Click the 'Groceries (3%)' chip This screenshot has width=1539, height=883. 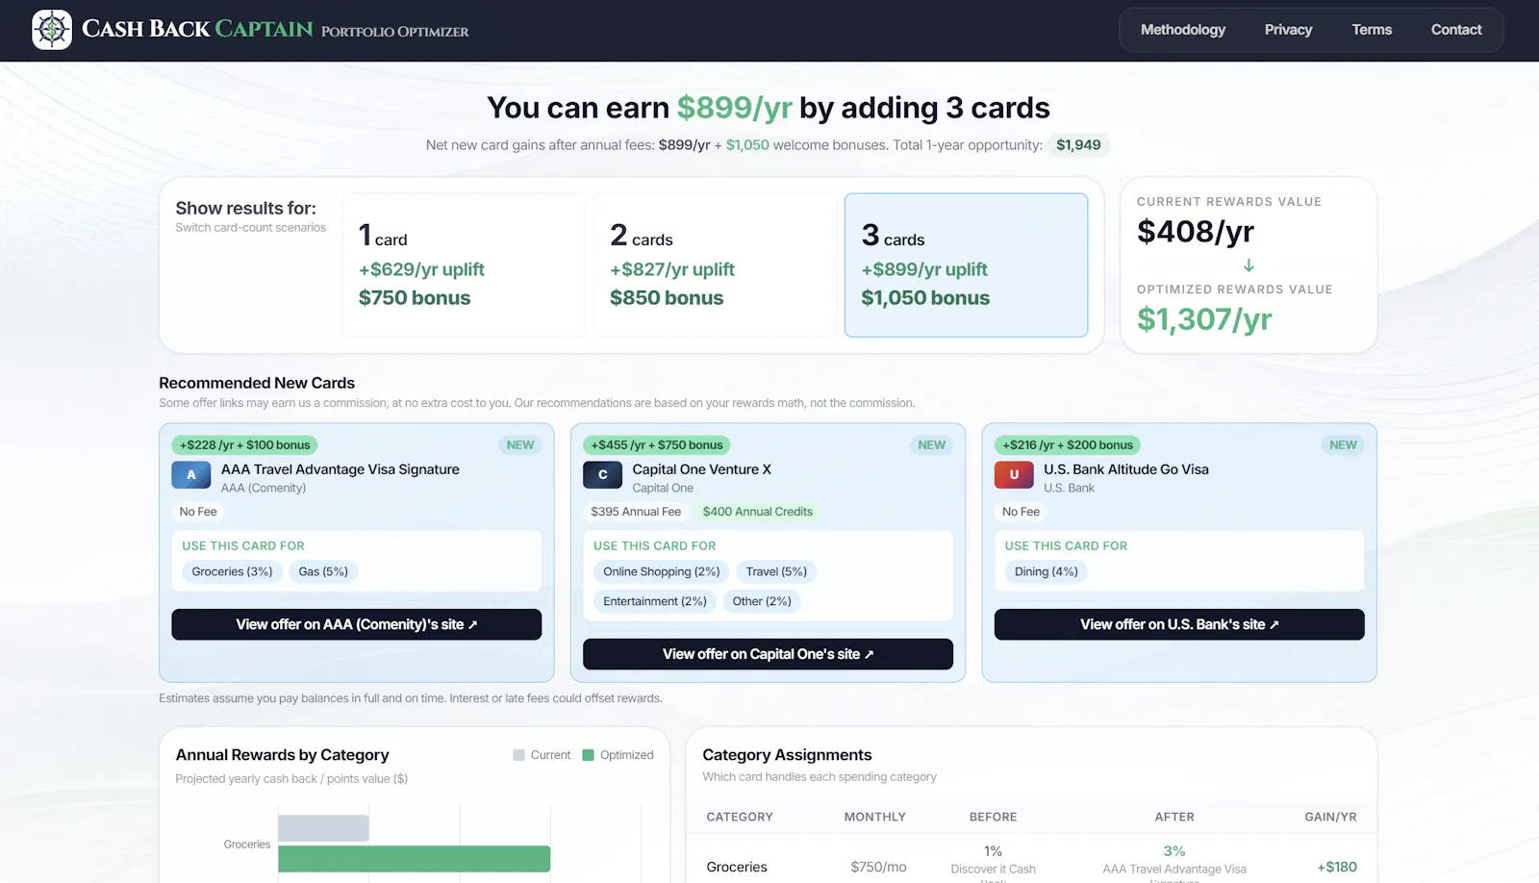coord(232,571)
